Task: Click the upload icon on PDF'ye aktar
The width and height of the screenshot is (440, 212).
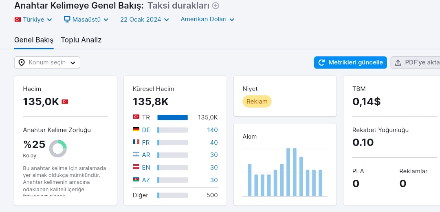Action: tap(398, 63)
